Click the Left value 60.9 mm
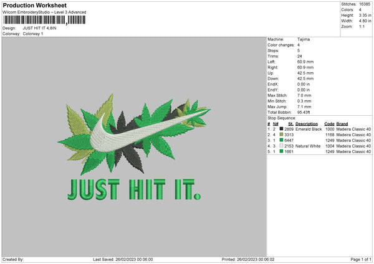 coord(305,62)
